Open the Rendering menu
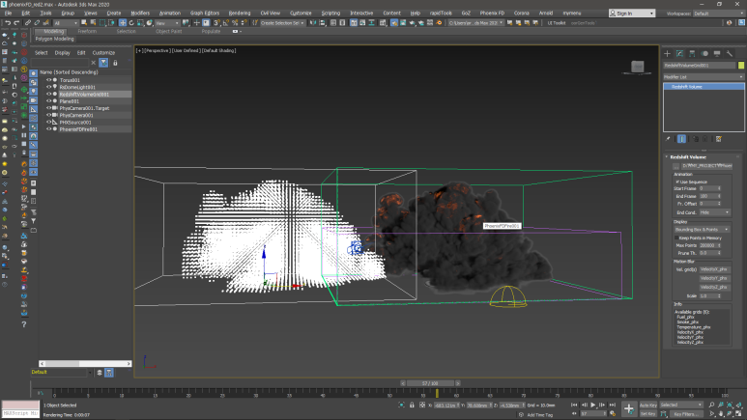The height and width of the screenshot is (420, 747). click(239, 13)
